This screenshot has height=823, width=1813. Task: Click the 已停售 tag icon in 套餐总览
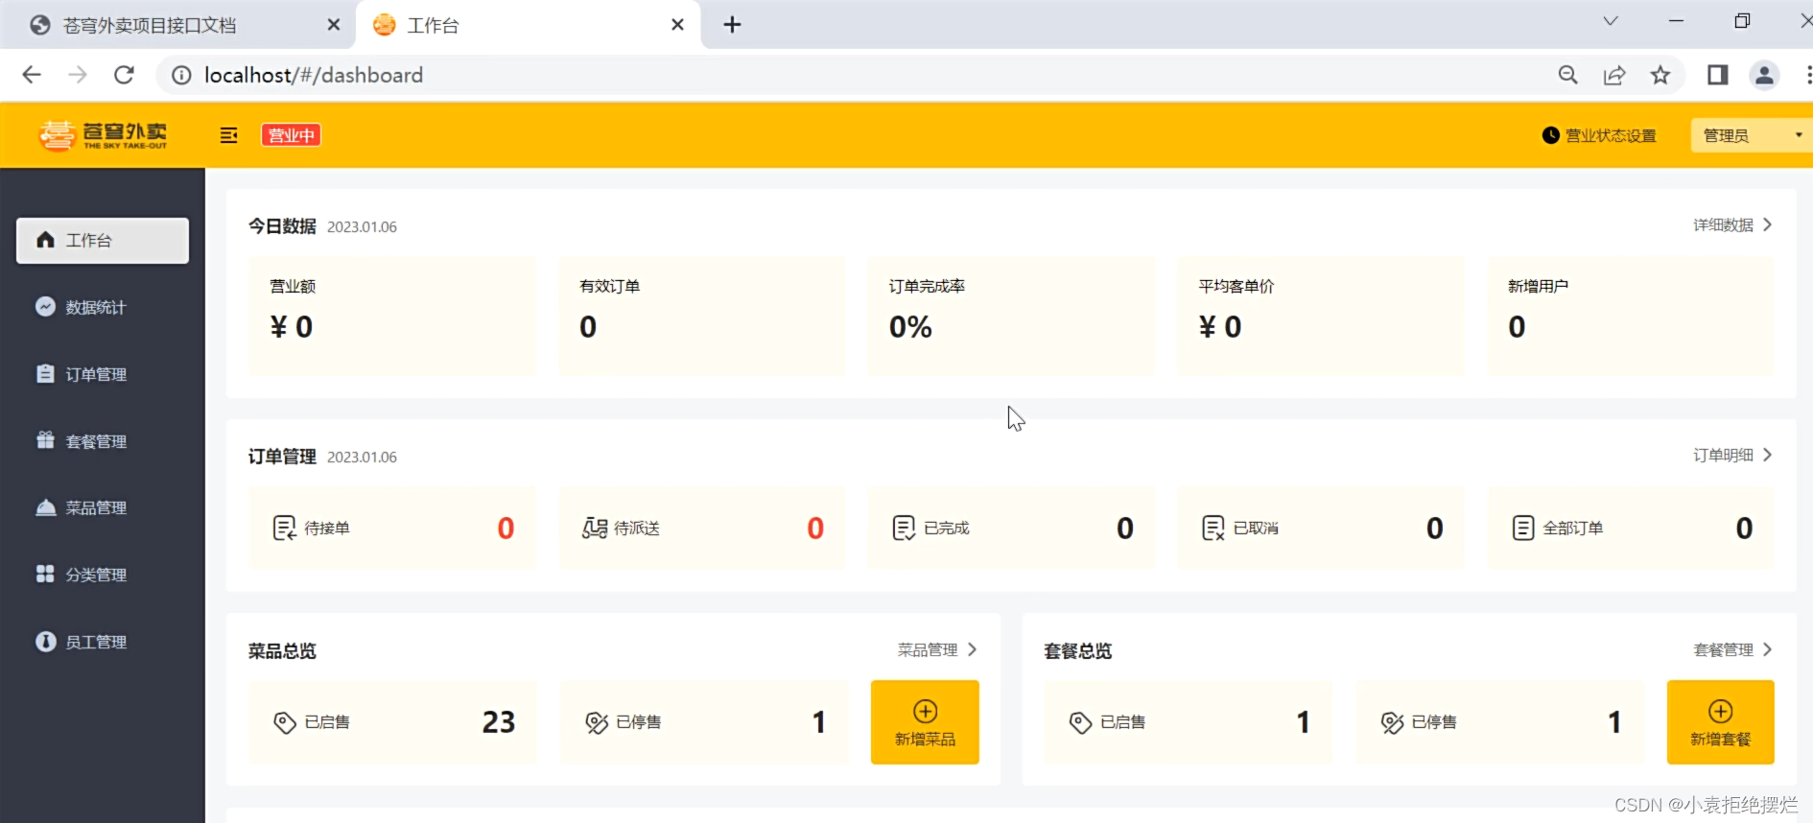(x=1392, y=722)
